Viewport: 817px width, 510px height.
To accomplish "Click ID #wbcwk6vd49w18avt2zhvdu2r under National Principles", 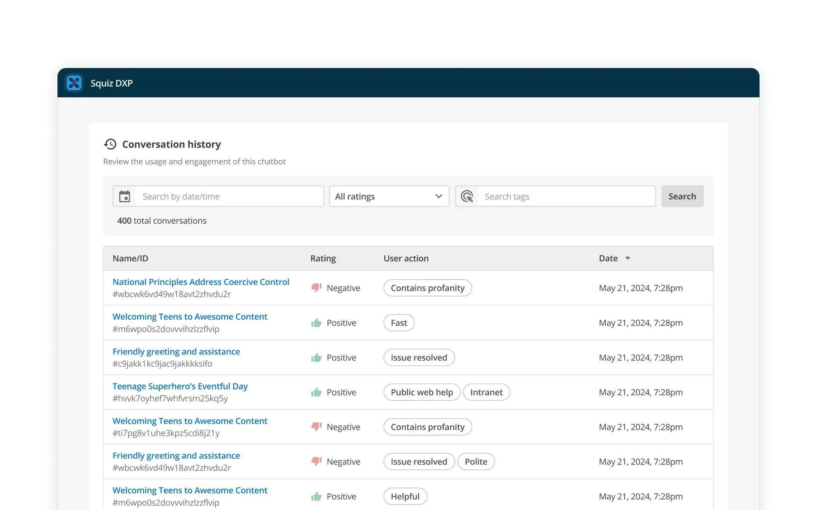I will tap(172, 294).
